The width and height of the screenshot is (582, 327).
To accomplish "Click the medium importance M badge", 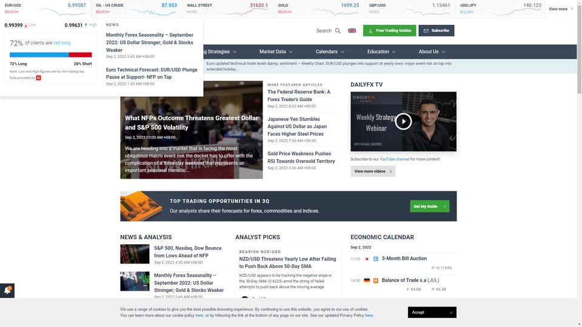I will tap(376, 280).
